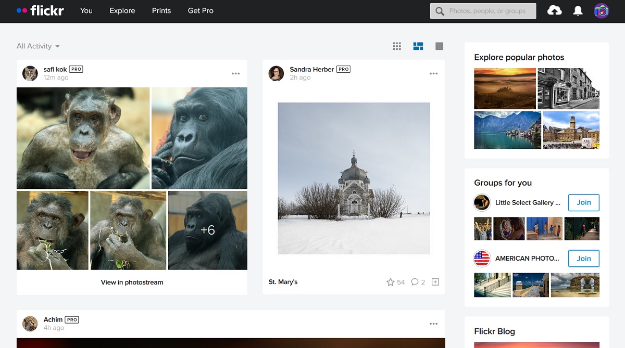Screen dimensions: 625x348
Task: Join the Little Select Gallery group
Action: [583, 202]
